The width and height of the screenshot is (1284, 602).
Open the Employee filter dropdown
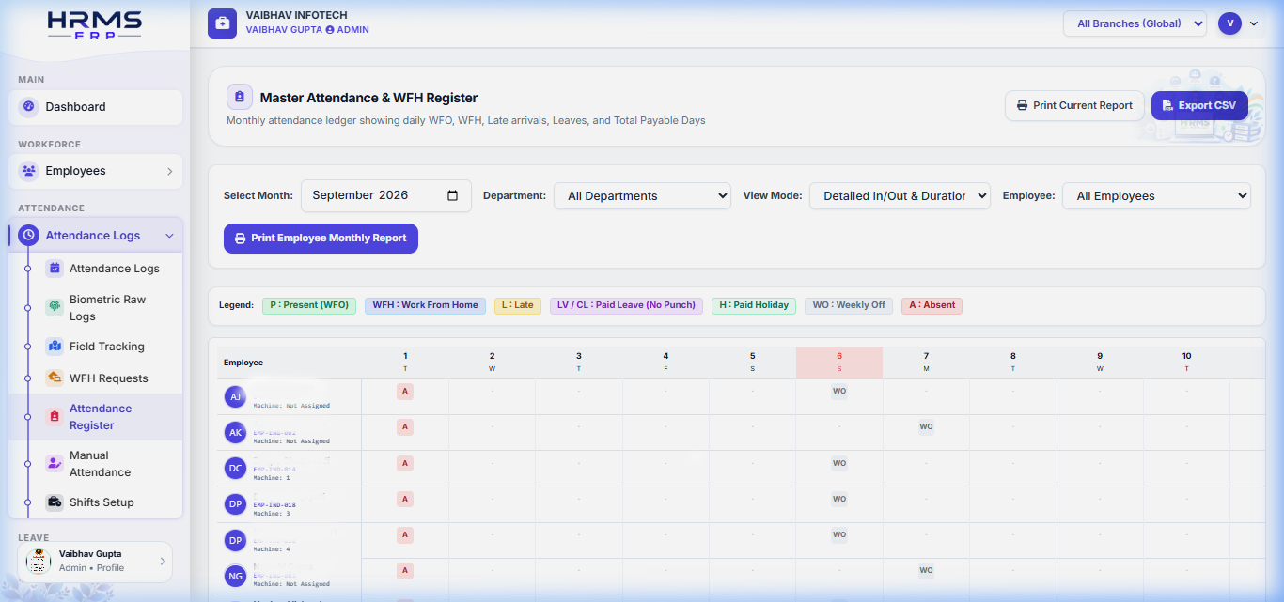(x=1156, y=195)
